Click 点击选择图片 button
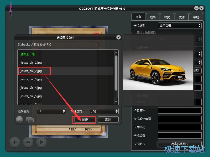The image size is (210, 157). (180, 144)
